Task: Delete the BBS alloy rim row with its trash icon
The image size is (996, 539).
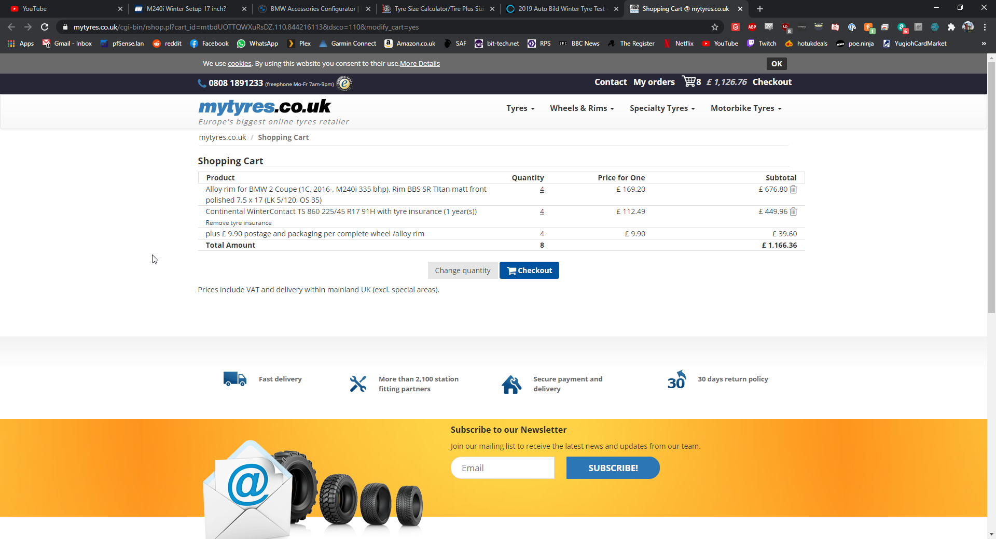Action: click(x=793, y=190)
